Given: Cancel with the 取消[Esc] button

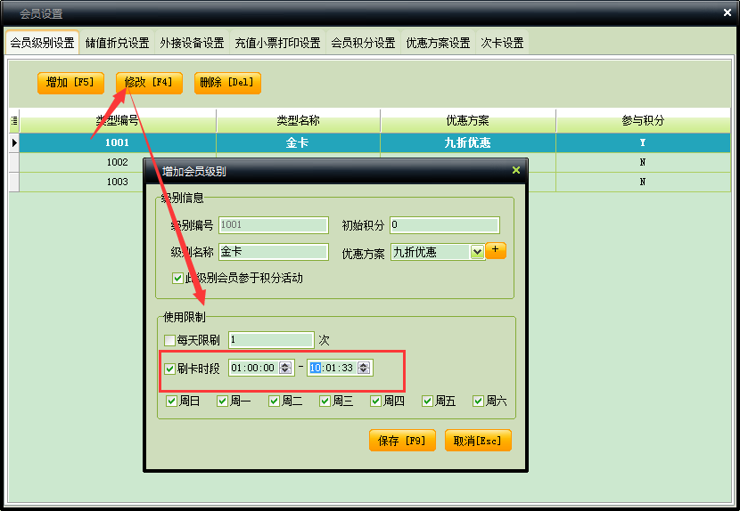Looking at the screenshot, I should 478,441.
